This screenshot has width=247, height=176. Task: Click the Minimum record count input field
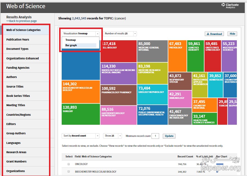(x=155, y=136)
